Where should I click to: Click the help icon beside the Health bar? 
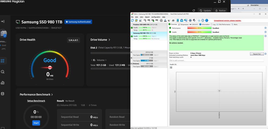point(265,32)
